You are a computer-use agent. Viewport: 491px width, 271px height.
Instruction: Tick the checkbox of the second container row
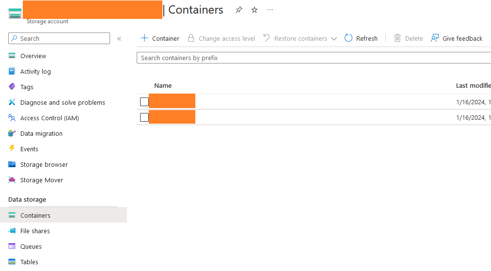coord(144,117)
